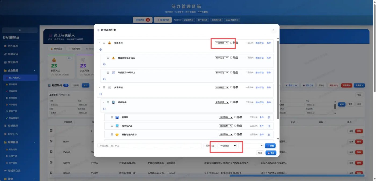Click the money bag icon for 预算关注
376x181 pixels.
tap(110, 43)
